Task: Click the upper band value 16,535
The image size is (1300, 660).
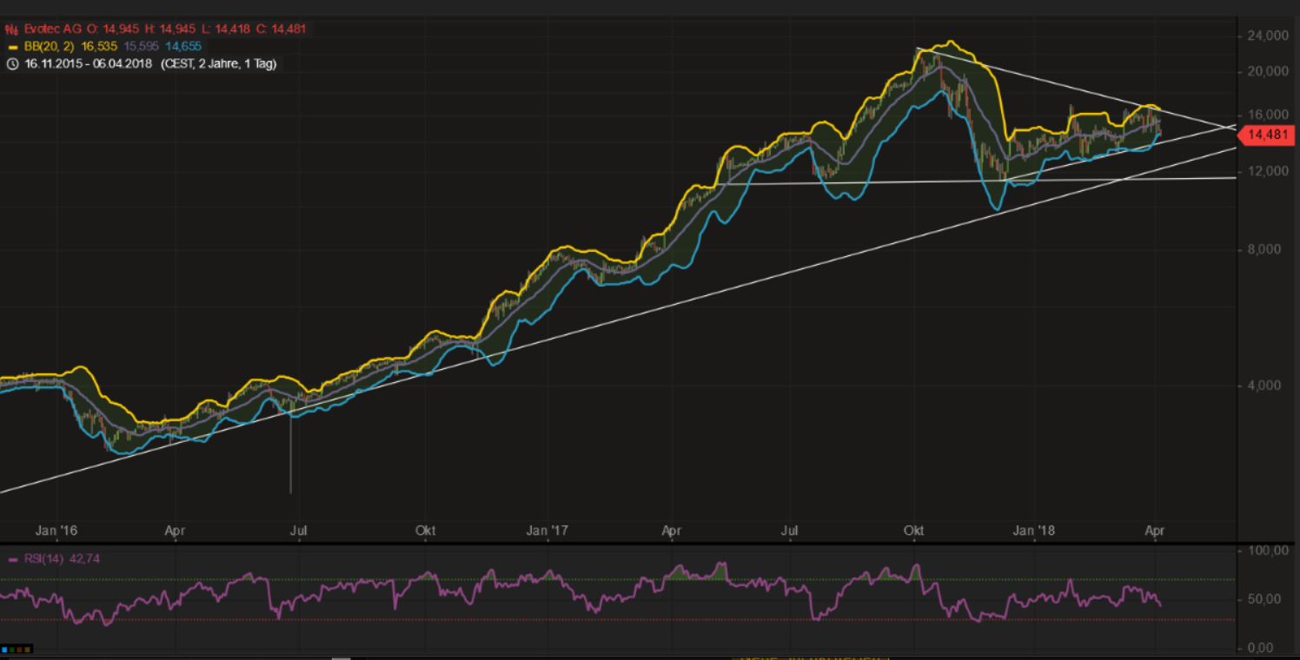Action: 100,46
